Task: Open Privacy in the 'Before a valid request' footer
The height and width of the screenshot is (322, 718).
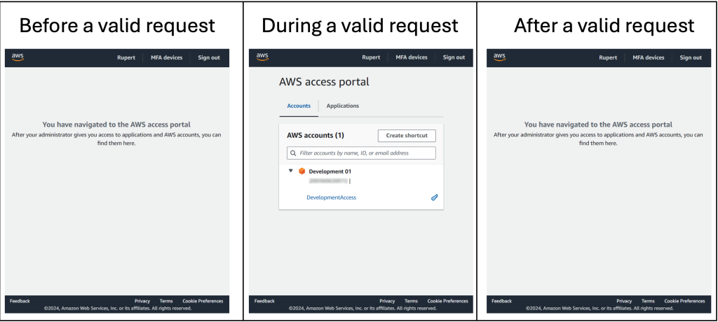Action: [x=142, y=301]
